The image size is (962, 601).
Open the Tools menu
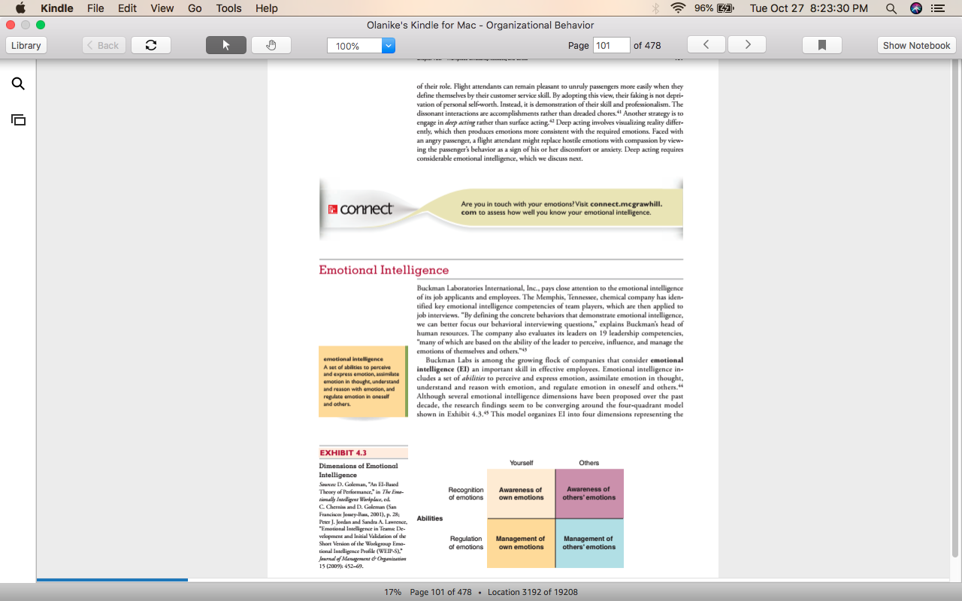tap(228, 8)
